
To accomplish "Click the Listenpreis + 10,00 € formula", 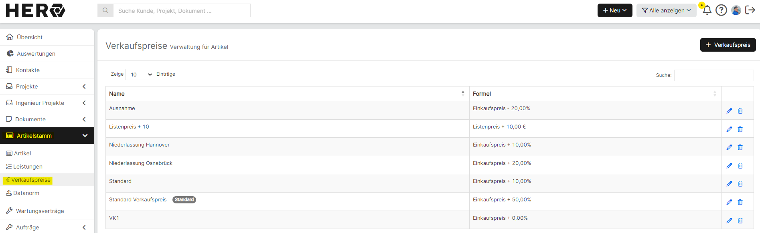I will coord(499,127).
